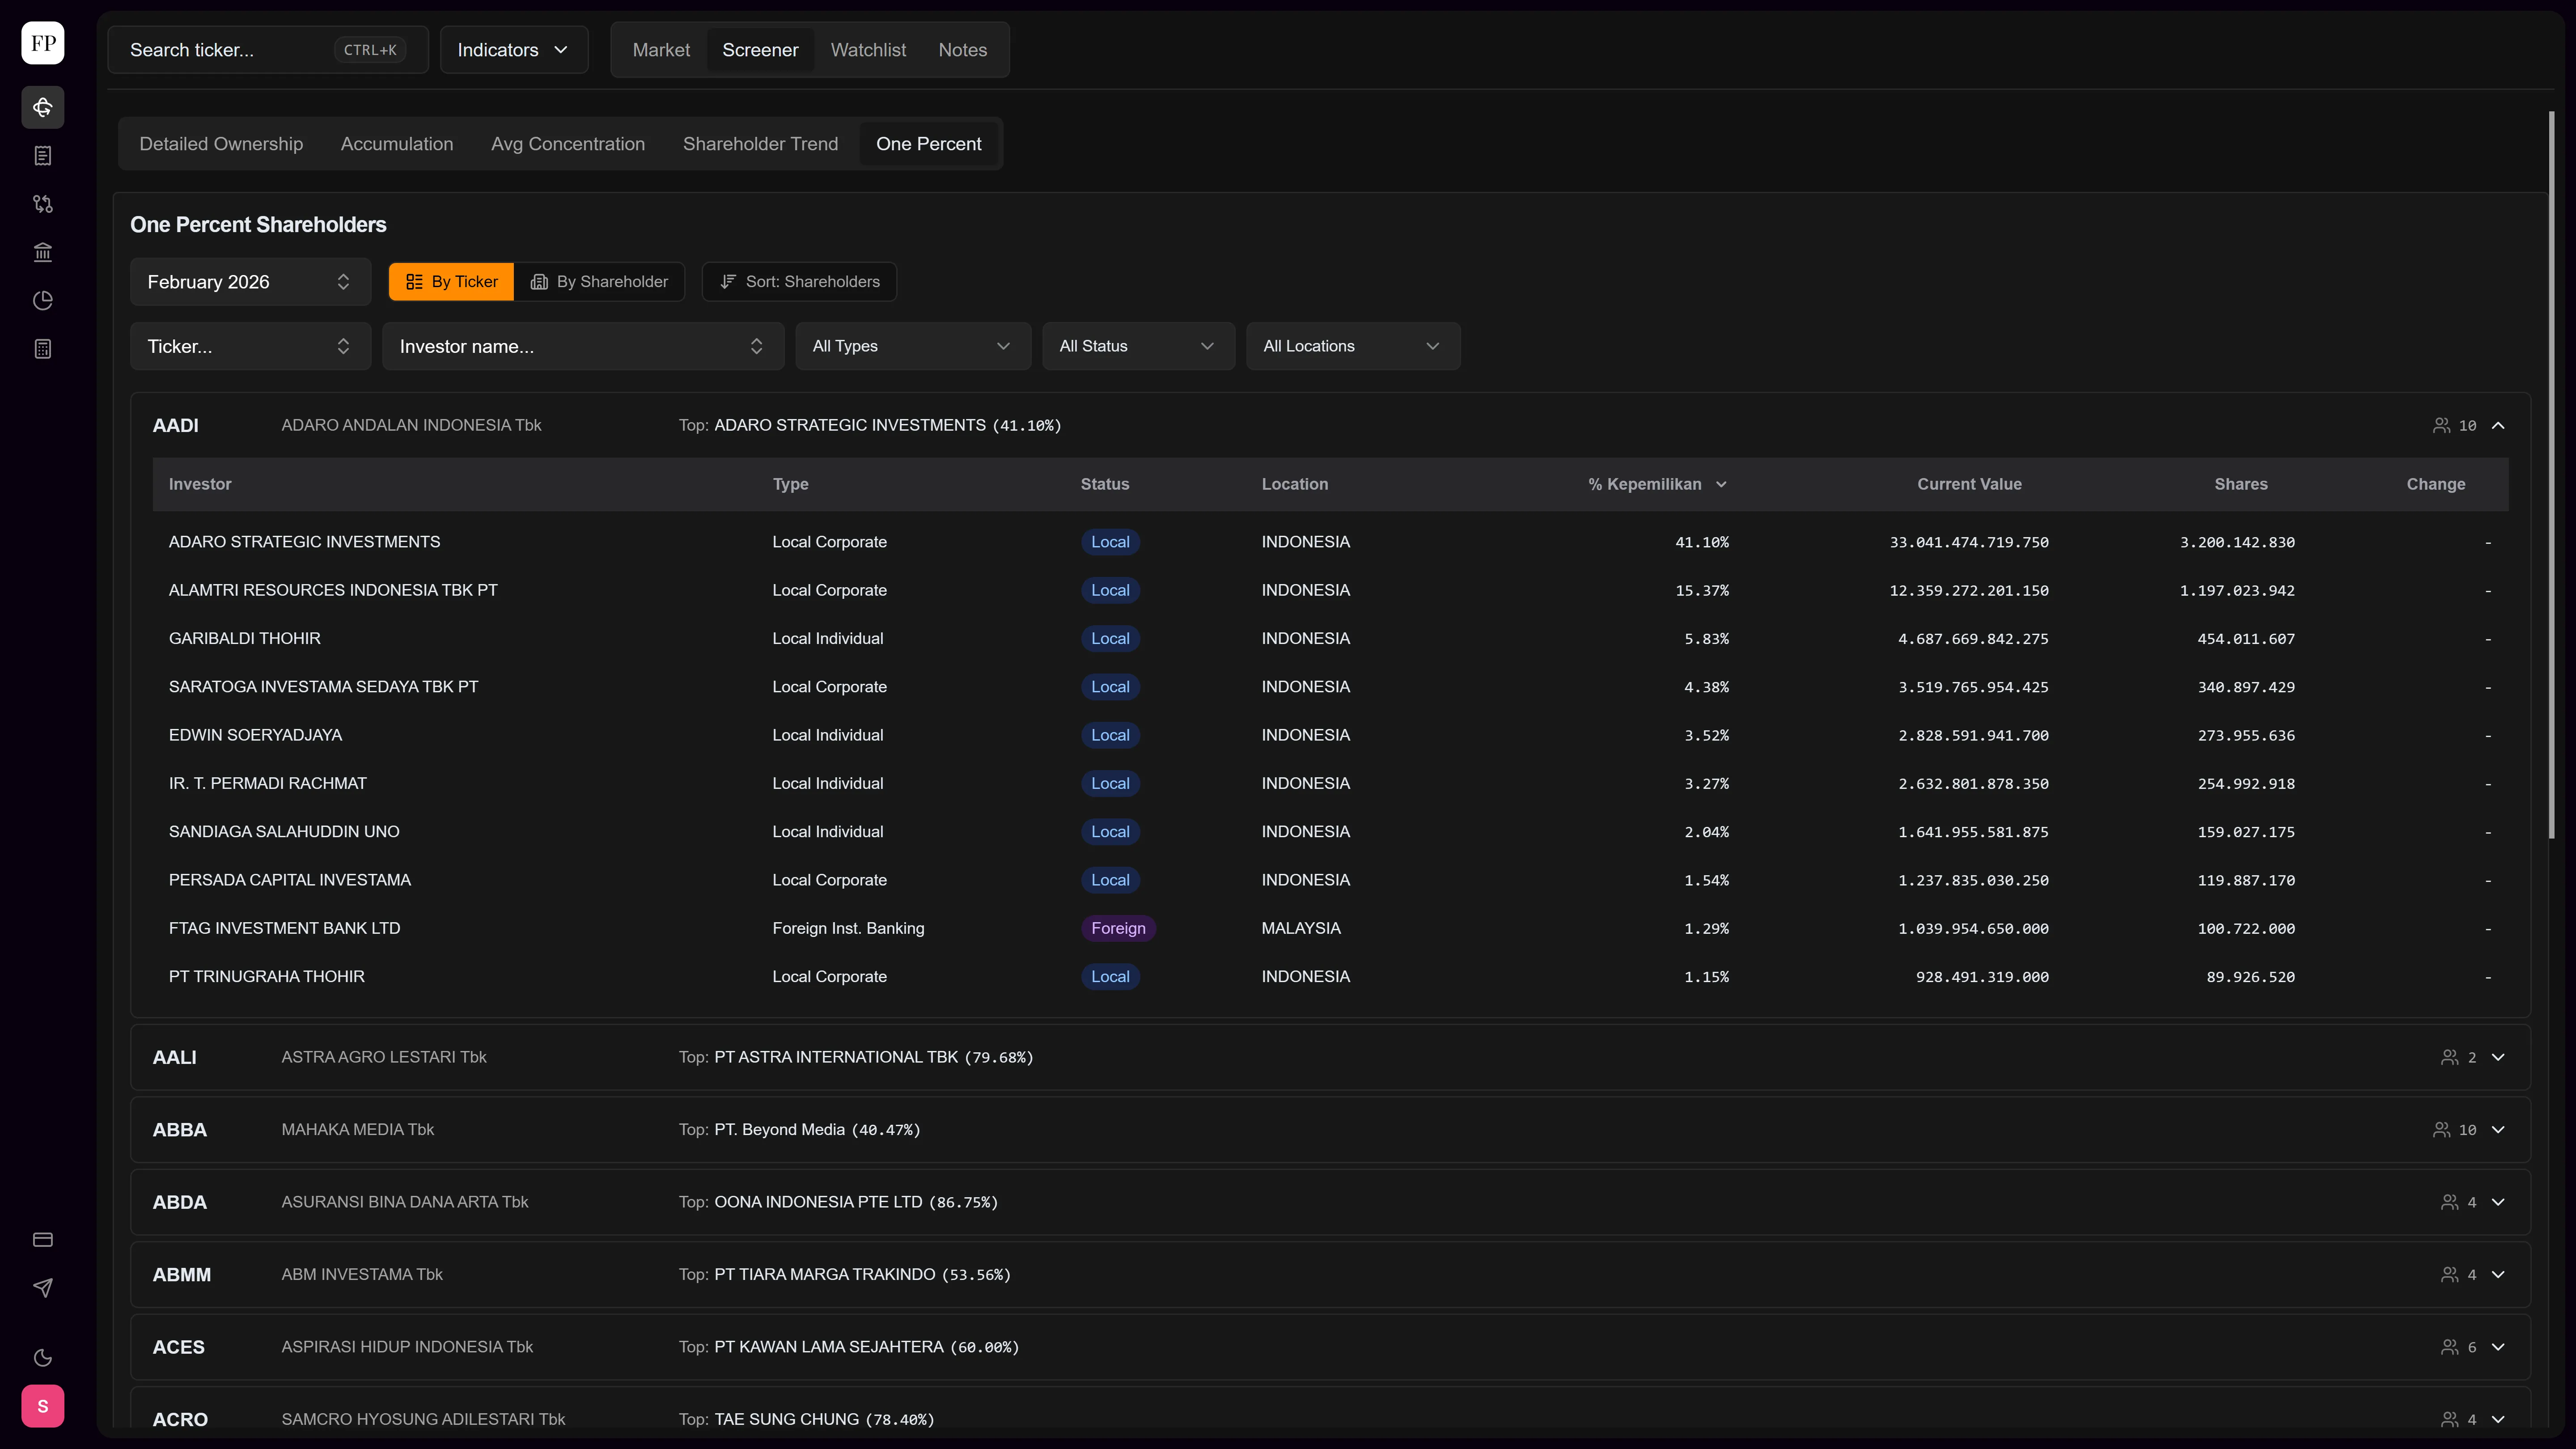Expand the ACES row chevron

[2498, 1347]
